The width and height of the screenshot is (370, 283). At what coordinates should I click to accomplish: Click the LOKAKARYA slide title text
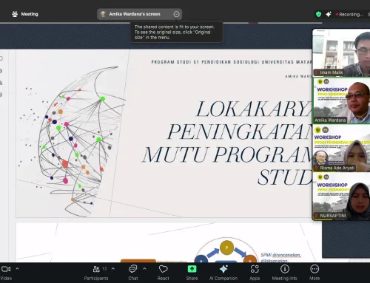pos(254,109)
